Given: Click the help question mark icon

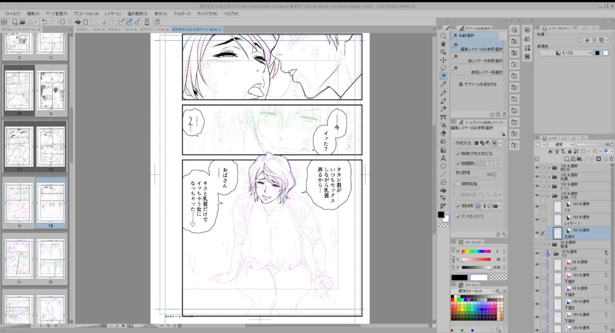Looking at the screenshot, I should coord(157,22).
